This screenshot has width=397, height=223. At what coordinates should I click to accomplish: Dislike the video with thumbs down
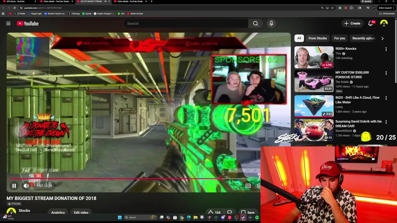(230, 212)
